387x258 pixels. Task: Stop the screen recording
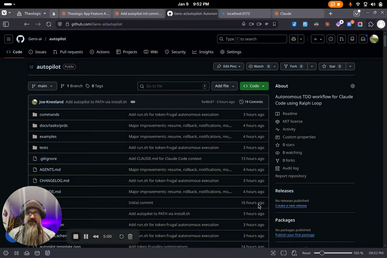(x=76, y=237)
